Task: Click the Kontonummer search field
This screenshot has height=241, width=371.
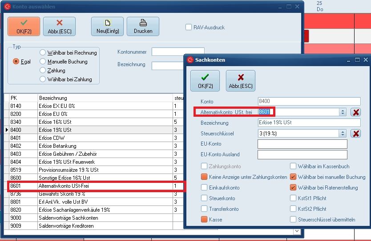Action: (177, 52)
